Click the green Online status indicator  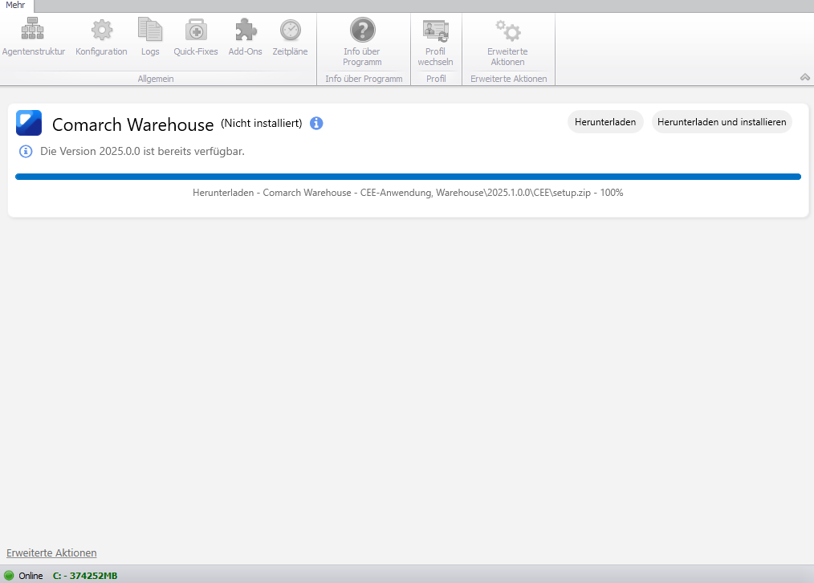click(9, 575)
